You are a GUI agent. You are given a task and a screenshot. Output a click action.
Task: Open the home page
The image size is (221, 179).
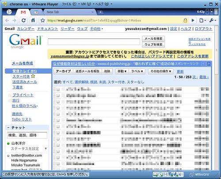(33, 20)
